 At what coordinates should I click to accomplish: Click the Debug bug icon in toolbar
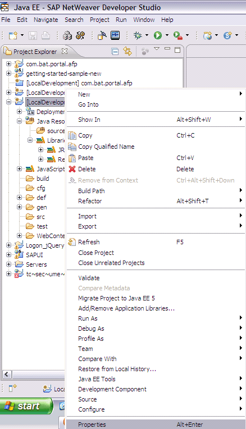(138, 35)
